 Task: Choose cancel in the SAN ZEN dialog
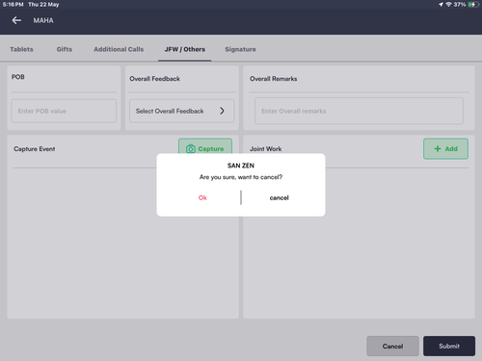279,197
